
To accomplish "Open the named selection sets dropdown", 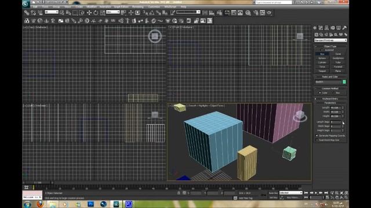I will point(188,12).
